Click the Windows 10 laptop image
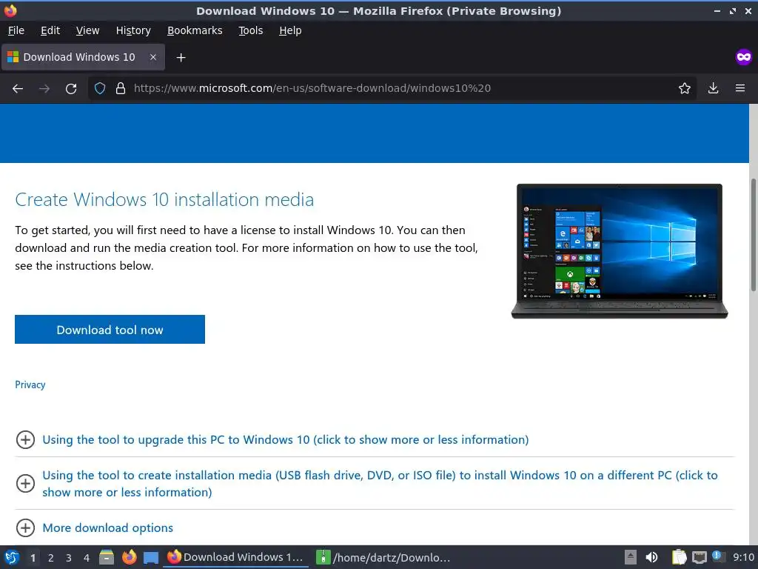This screenshot has width=758, height=569. (620, 251)
